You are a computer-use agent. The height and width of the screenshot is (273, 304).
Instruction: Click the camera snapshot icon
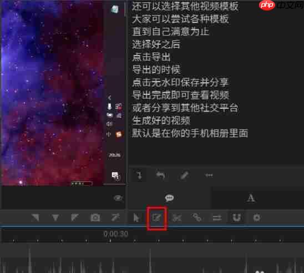(95, 218)
